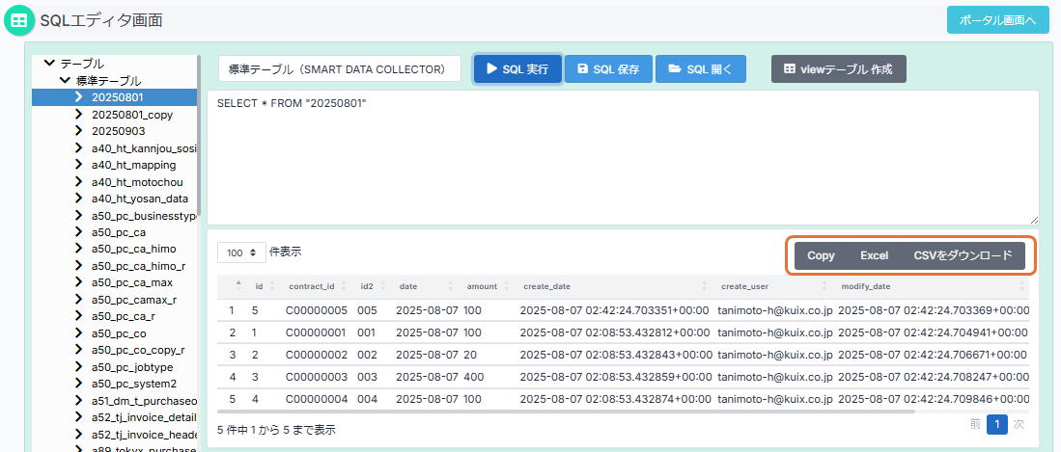Copy the result table to clipboard

[821, 255]
